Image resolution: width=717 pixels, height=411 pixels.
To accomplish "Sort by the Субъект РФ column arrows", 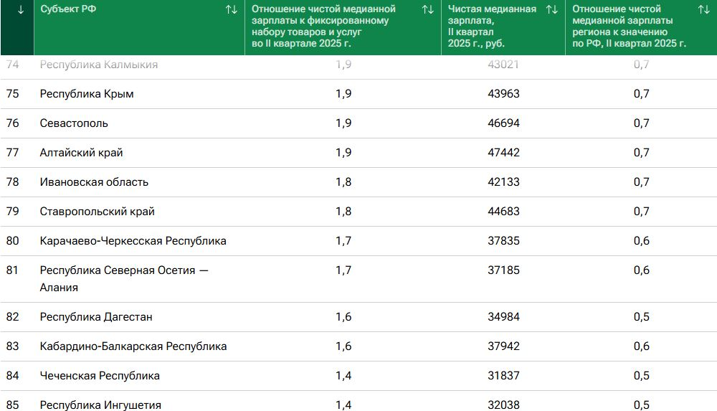I will 232,9.
